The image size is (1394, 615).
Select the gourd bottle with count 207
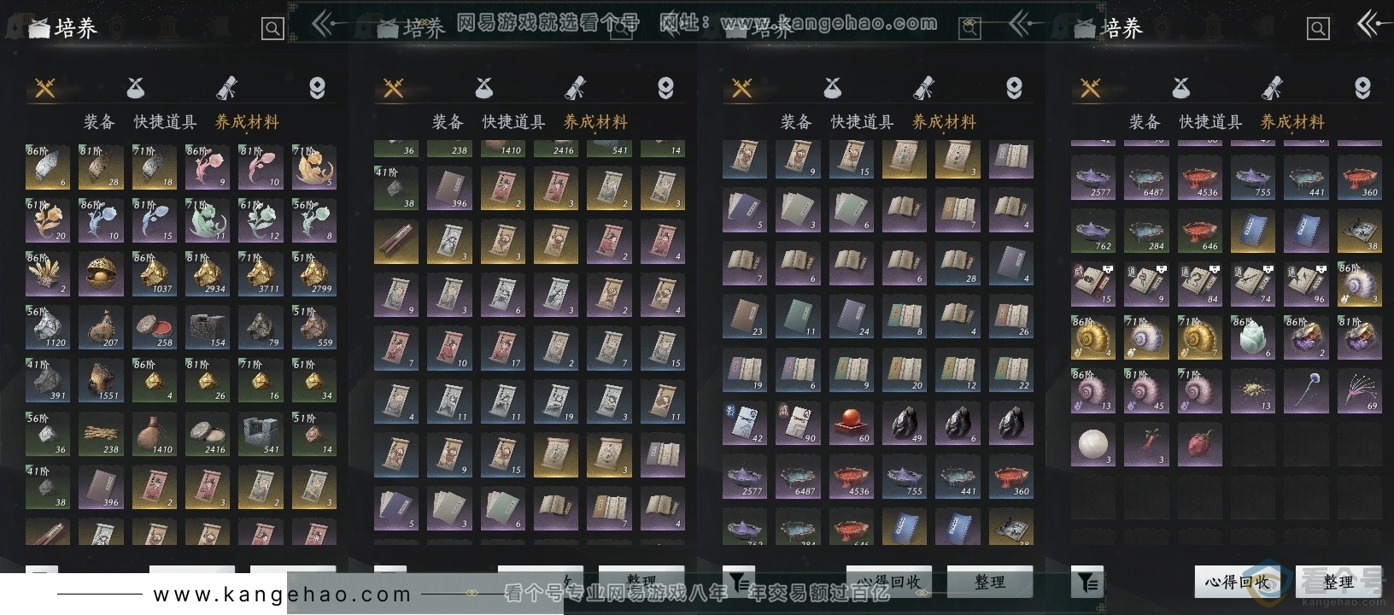(x=101, y=328)
